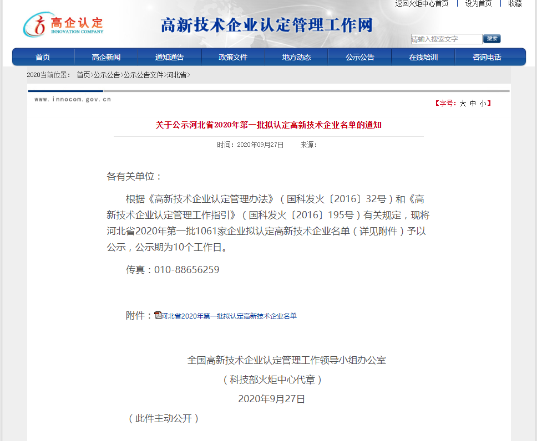Click the 河北省 breadcrumb link
The height and width of the screenshot is (441, 537).
click(177, 75)
